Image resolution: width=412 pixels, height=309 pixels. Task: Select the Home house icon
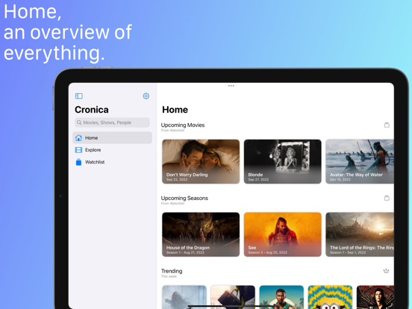tap(78, 137)
